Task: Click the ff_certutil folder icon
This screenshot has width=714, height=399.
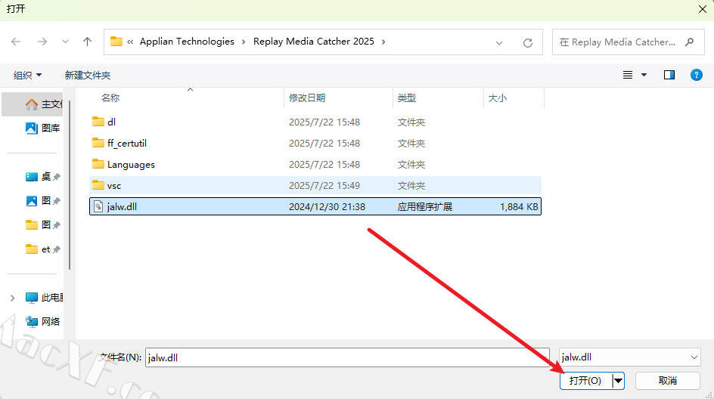Action: (x=98, y=142)
